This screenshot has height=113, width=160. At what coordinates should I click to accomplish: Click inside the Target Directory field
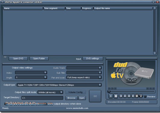coord(42,98)
